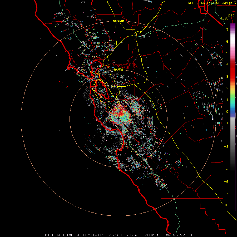Viewport: 237px width, 237px height.
Task: Click the -6 dB label on colorbar
Action: pos(226,181)
